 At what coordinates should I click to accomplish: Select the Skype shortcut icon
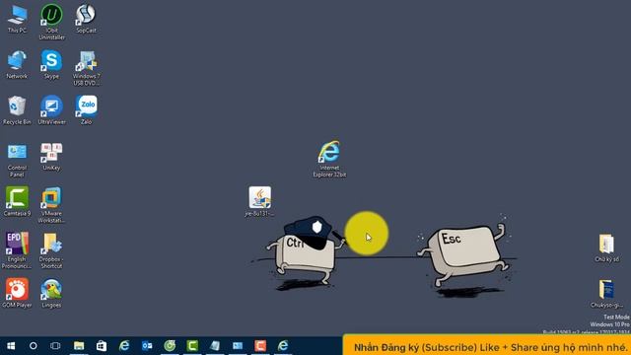[x=51, y=65]
